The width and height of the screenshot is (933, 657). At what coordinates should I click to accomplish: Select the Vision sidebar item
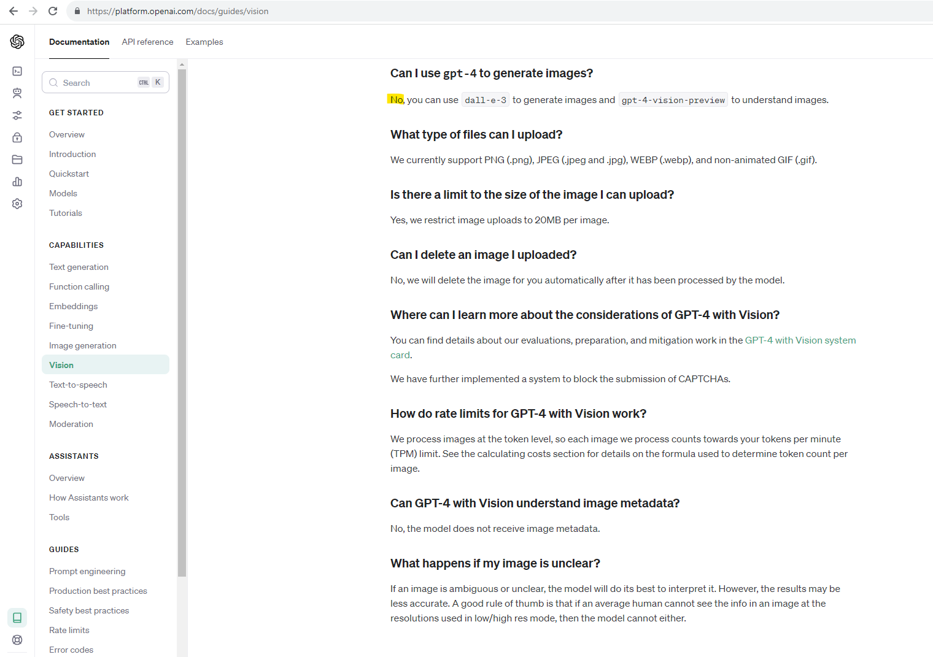pyautogui.click(x=106, y=365)
